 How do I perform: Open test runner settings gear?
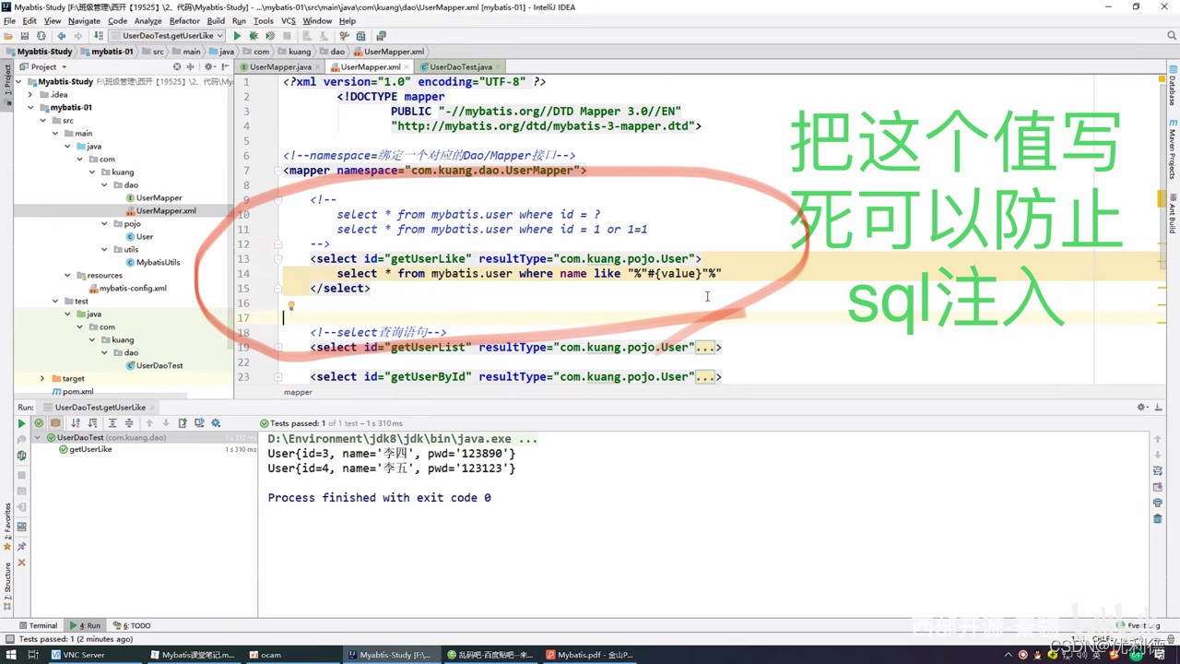coord(216,423)
